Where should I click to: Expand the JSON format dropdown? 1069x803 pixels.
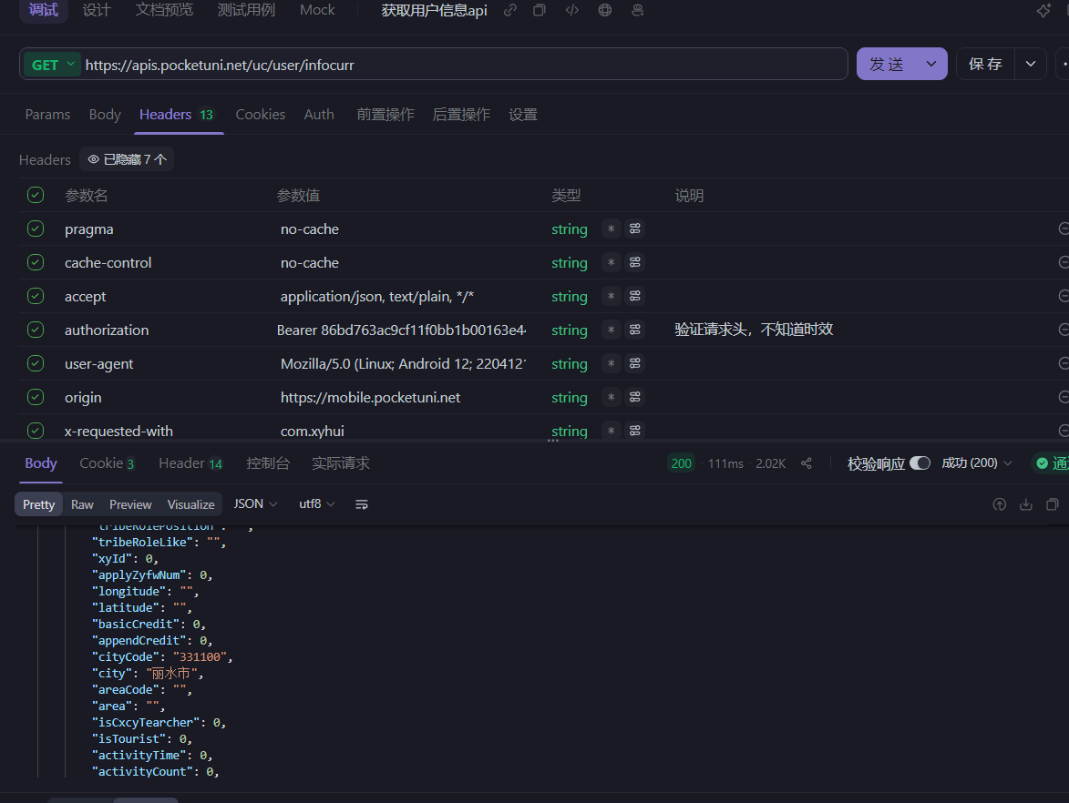click(x=255, y=504)
